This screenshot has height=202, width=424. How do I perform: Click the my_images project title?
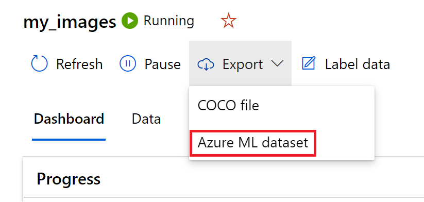click(x=70, y=22)
